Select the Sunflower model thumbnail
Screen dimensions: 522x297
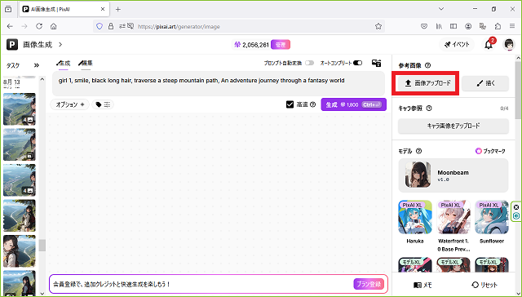(492, 217)
